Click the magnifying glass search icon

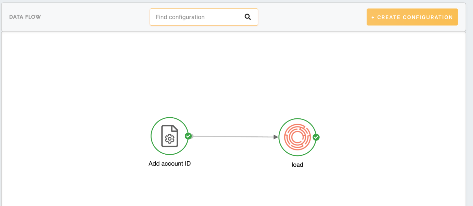coord(247,17)
